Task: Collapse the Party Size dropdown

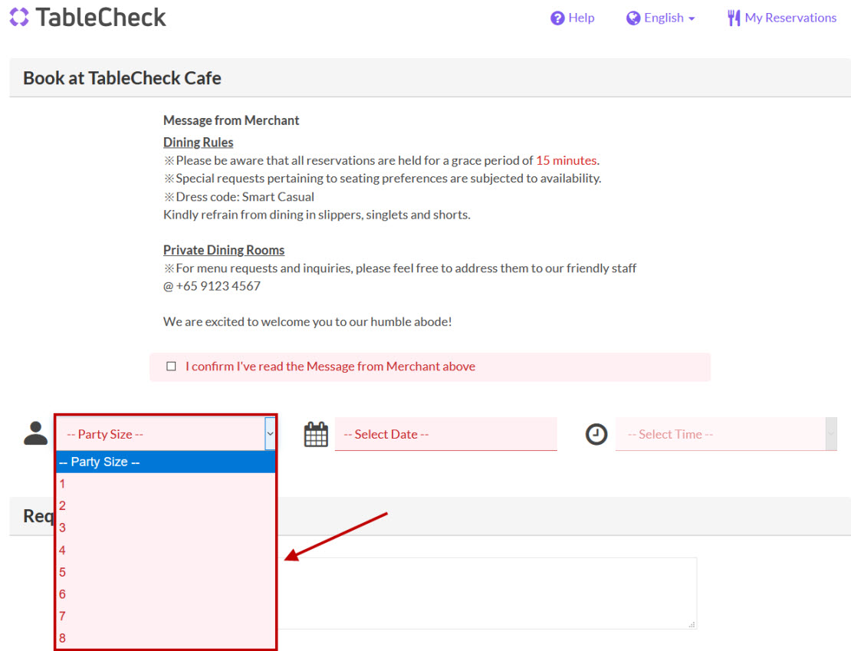Action: click(x=270, y=433)
